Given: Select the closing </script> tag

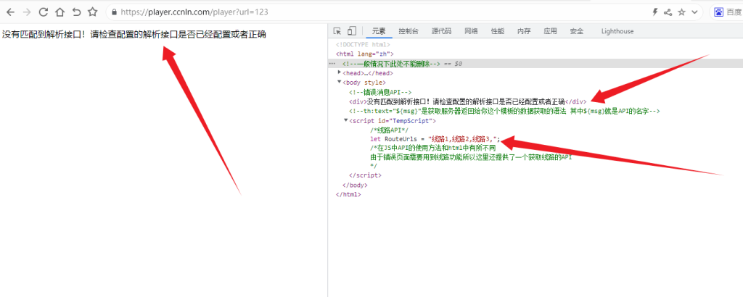Looking at the screenshot, I should click(365, 175).
